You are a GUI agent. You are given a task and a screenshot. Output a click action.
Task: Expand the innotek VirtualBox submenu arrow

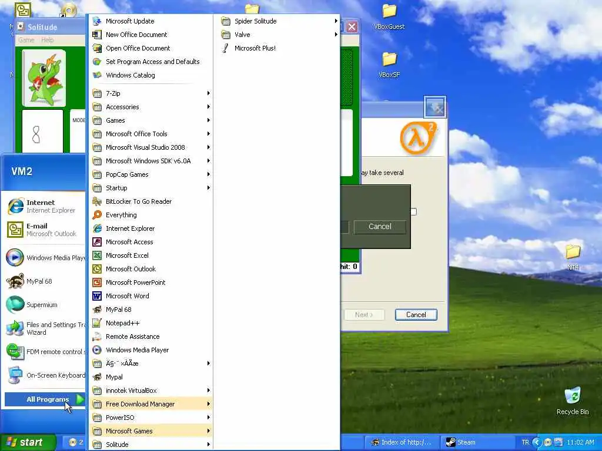coord(209,391)
